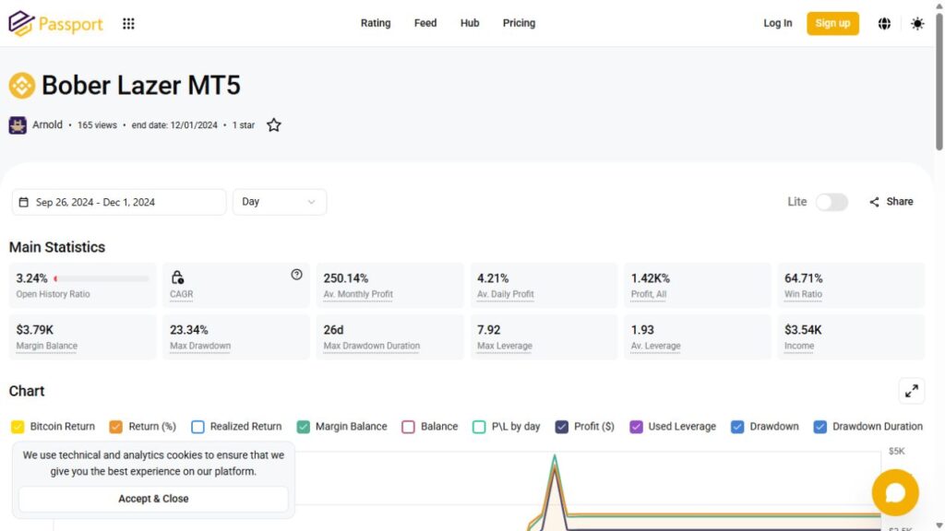Screen dimensions: 945x531
Task: Click the Binance exchange icon beside title
Action: (22, 86)
